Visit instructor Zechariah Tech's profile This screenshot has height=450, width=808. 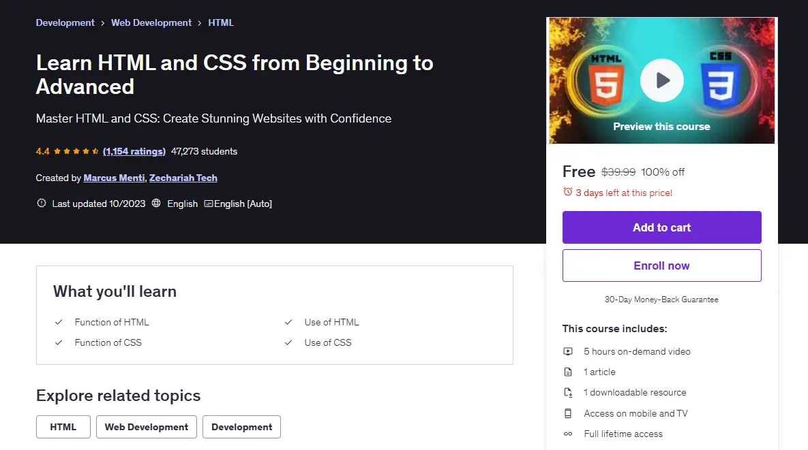point(183,178)
